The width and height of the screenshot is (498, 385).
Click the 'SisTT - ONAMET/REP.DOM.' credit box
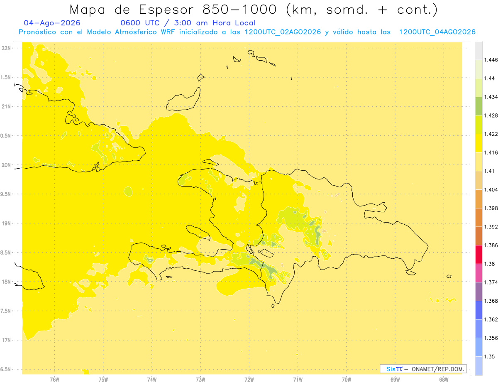coord(423,369)
